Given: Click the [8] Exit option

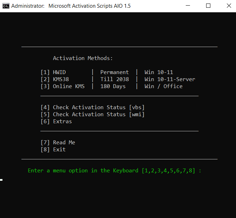Looking at the screenshot, I should point(53,150).
